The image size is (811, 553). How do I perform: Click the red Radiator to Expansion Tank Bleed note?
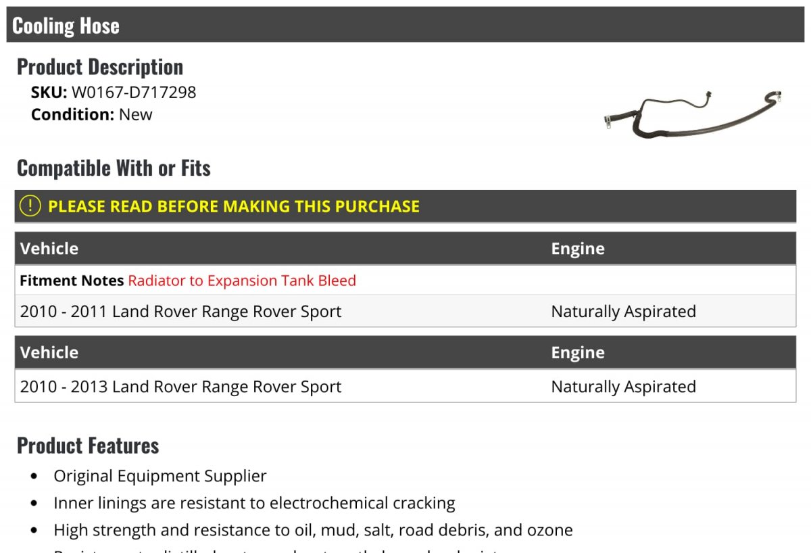click(242, 281)
